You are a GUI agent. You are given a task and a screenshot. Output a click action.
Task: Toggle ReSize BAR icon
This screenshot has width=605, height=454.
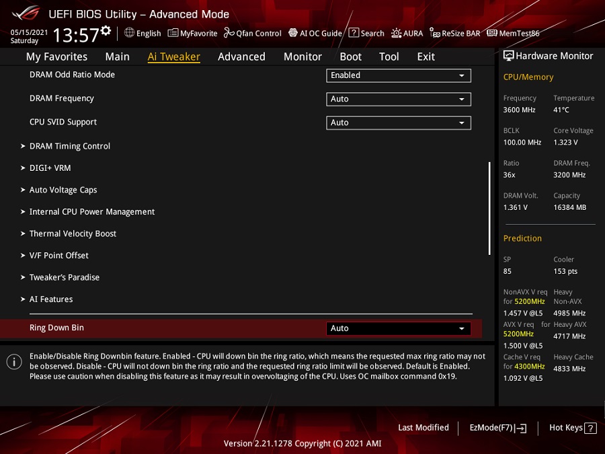(435, 33)
